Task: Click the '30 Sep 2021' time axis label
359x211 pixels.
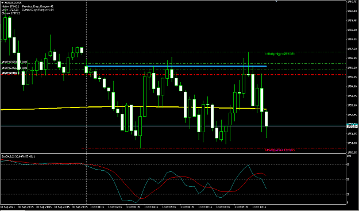Action: pyautogui.click(x=7, y=207)
